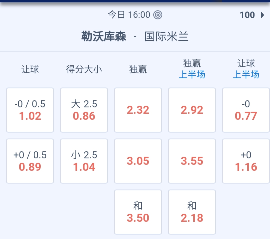Choose full-time draw 和 at 3.50
270x239 pixels.
(x=138, y=212)
